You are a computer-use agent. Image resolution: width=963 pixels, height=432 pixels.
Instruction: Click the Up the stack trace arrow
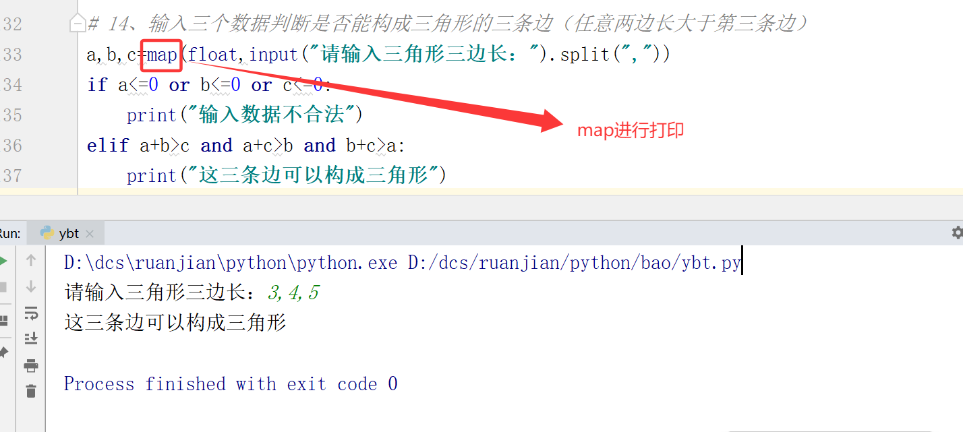[x=31, y=261]
